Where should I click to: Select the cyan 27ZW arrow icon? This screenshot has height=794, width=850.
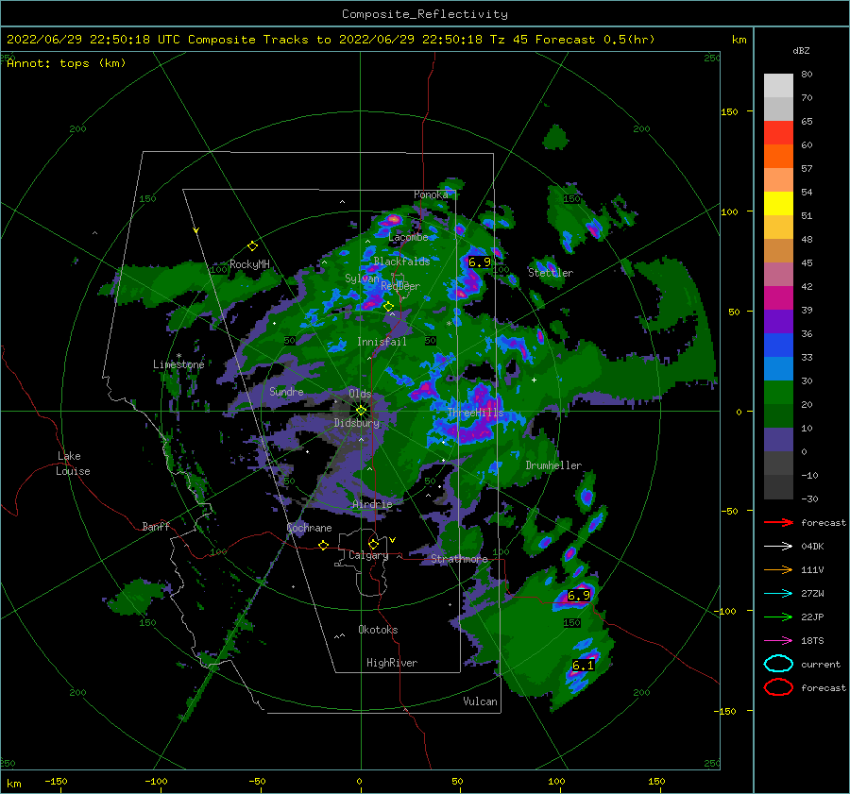click(x=778, y=594)
